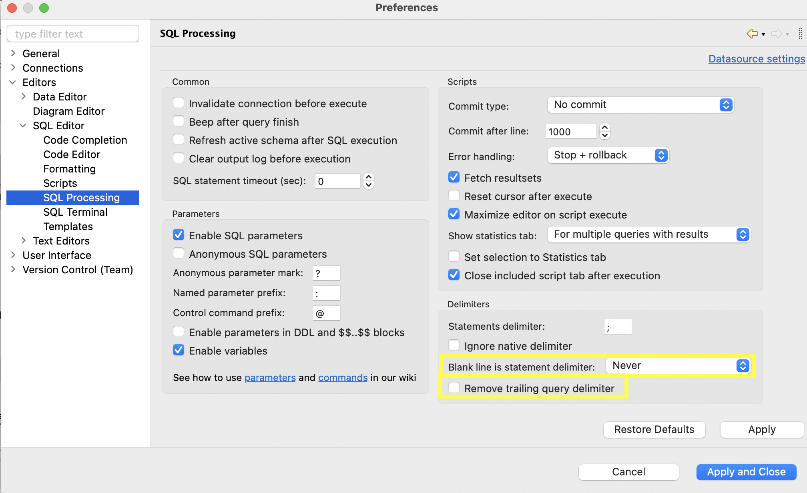The image size is (807, 493).
Task: Increase Commit after line stepper up arrow
Action: (605, 127)
